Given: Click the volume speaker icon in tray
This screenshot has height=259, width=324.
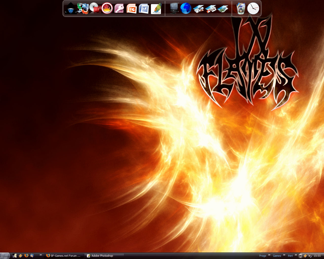Looking at the screenshot, I should (310, 256).
